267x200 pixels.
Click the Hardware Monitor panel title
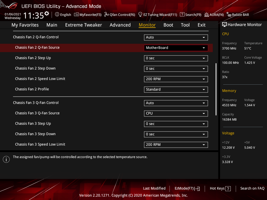coord(245,25)
